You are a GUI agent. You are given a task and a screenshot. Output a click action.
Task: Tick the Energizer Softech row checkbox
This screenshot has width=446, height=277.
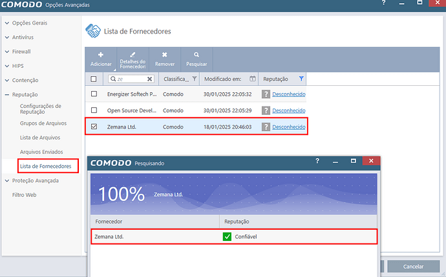coord(94,94)
